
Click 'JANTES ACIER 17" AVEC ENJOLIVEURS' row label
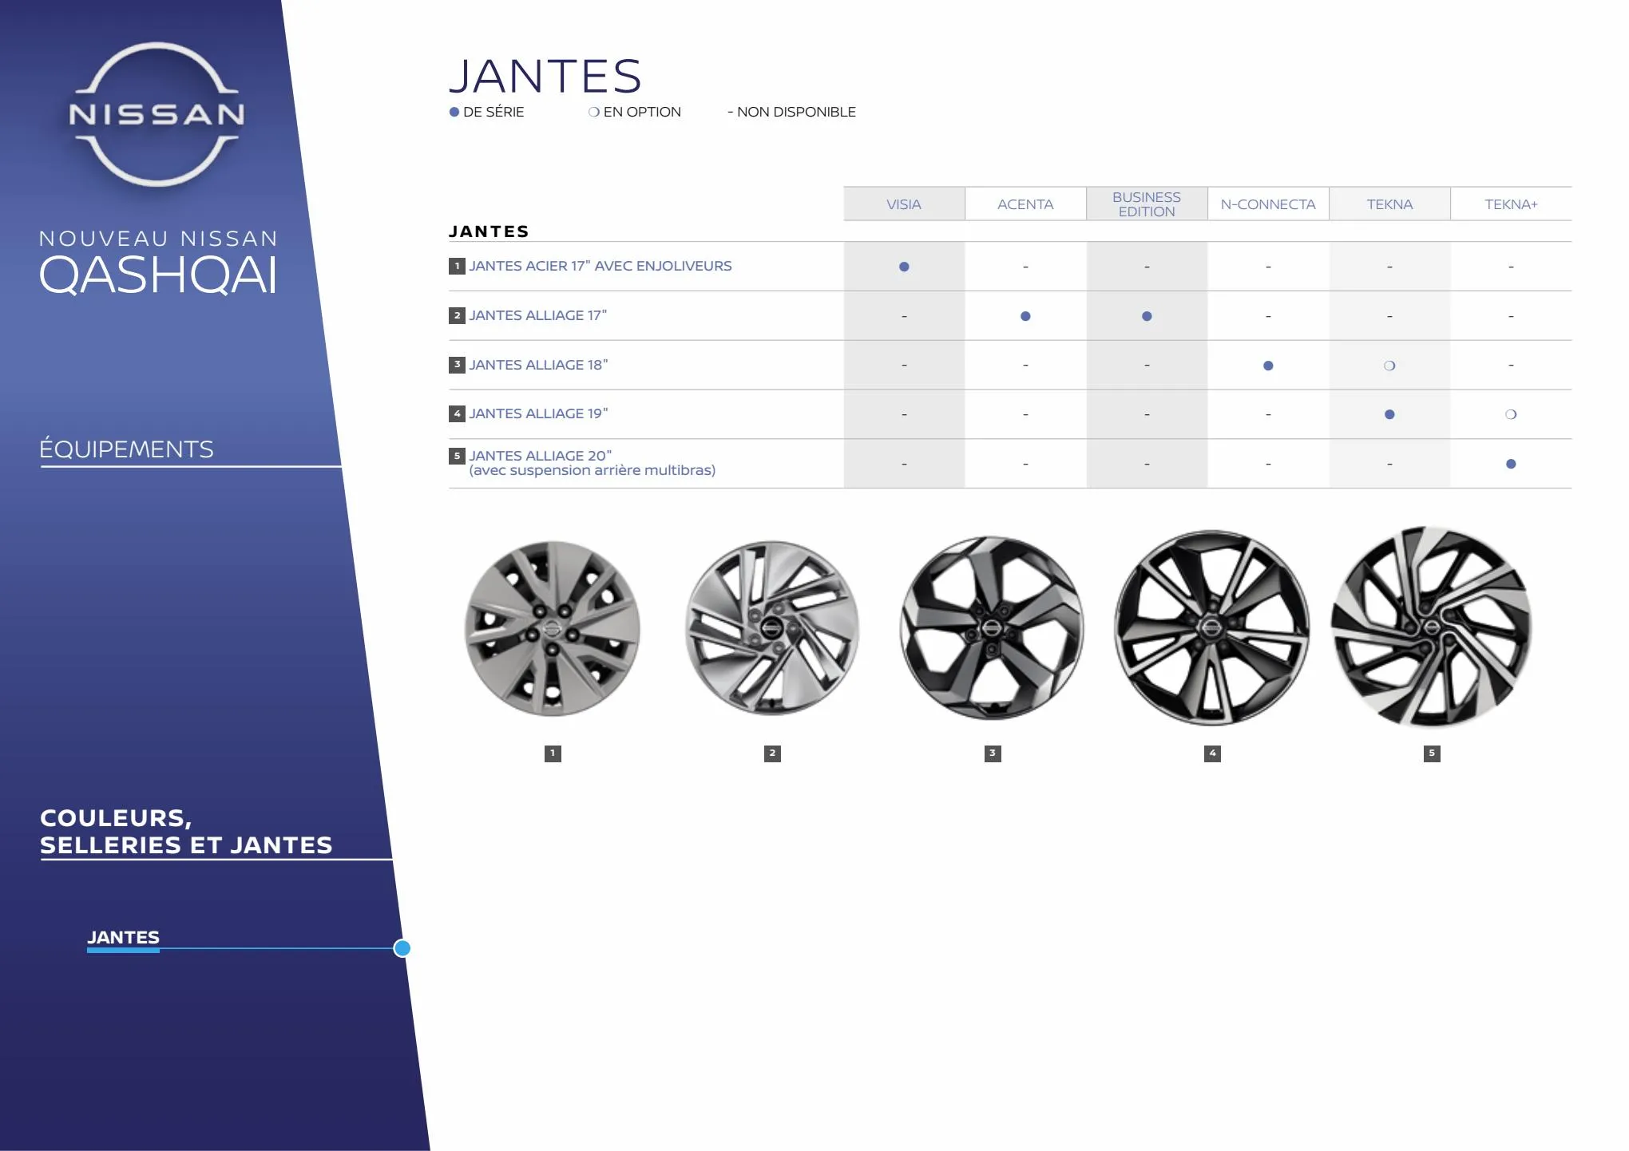(600, 266)
